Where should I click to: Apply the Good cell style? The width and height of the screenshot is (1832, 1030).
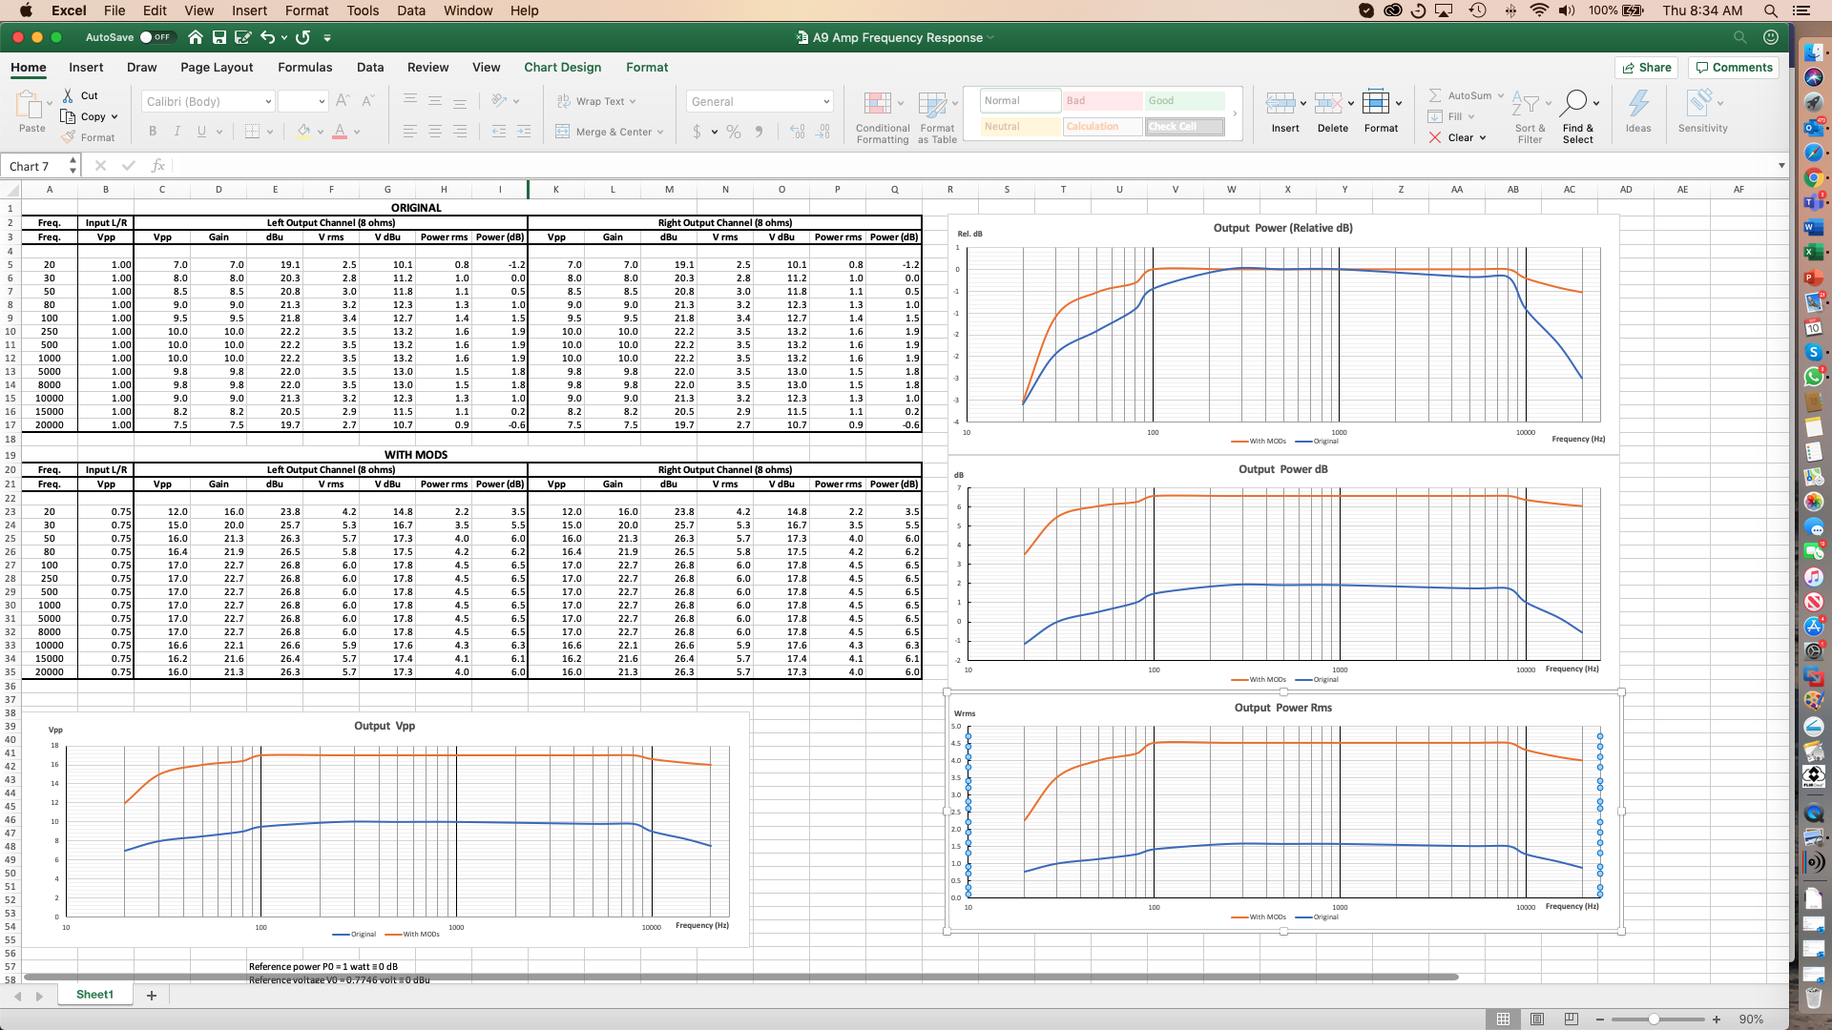tap(1184, 100)
